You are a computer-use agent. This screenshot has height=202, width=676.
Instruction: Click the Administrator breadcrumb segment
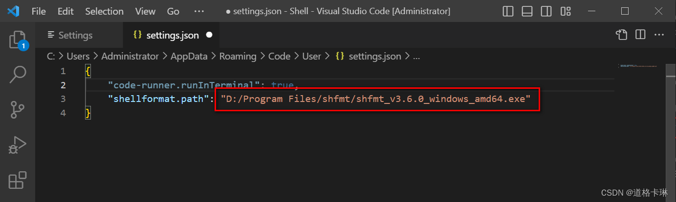[x=130, y=56]
